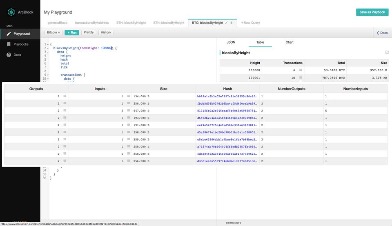The height and width of the screenshot is (226, 392).
Task: Show outputs list for the 134.000 B transaction
Action: tap(65, 96)
